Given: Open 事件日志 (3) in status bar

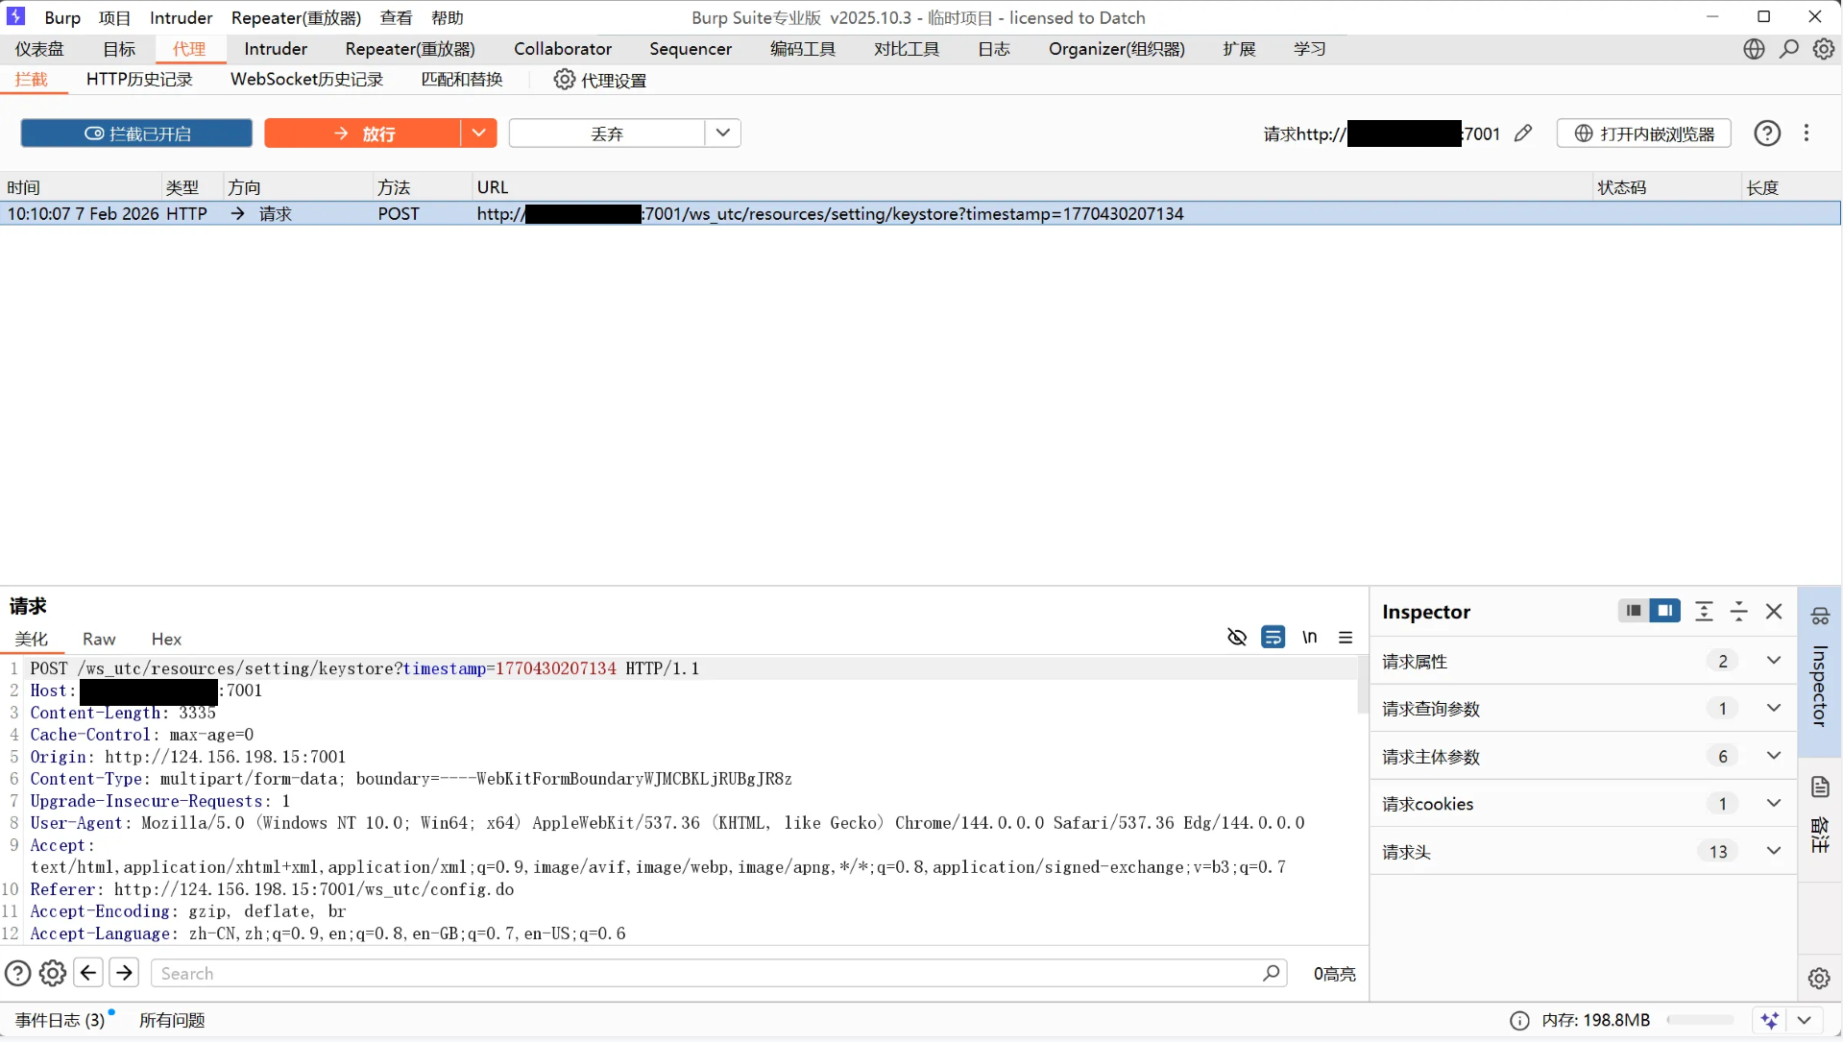Looking at the screenshot, I should click(60, 1020).
